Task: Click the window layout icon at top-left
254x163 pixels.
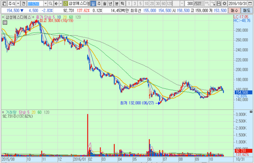Action: tap(4, 3)
